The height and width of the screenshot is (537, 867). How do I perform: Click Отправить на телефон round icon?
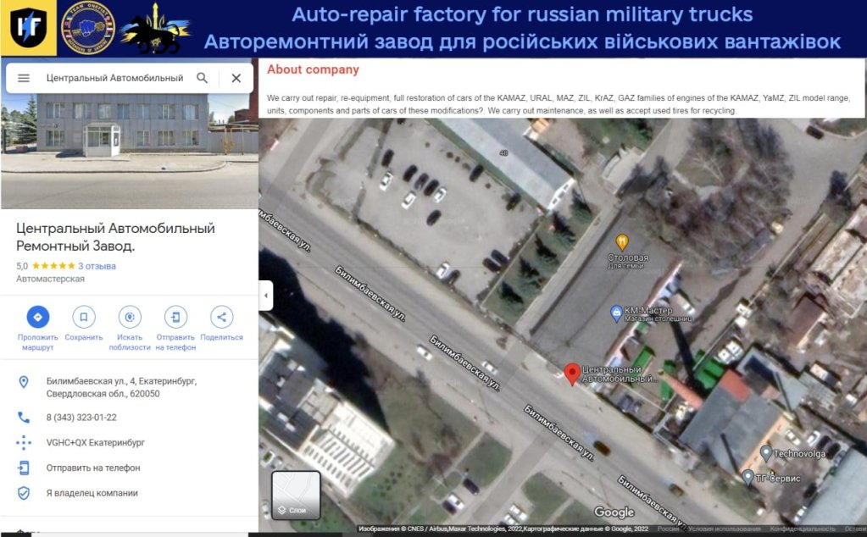[x=175, y=317]
